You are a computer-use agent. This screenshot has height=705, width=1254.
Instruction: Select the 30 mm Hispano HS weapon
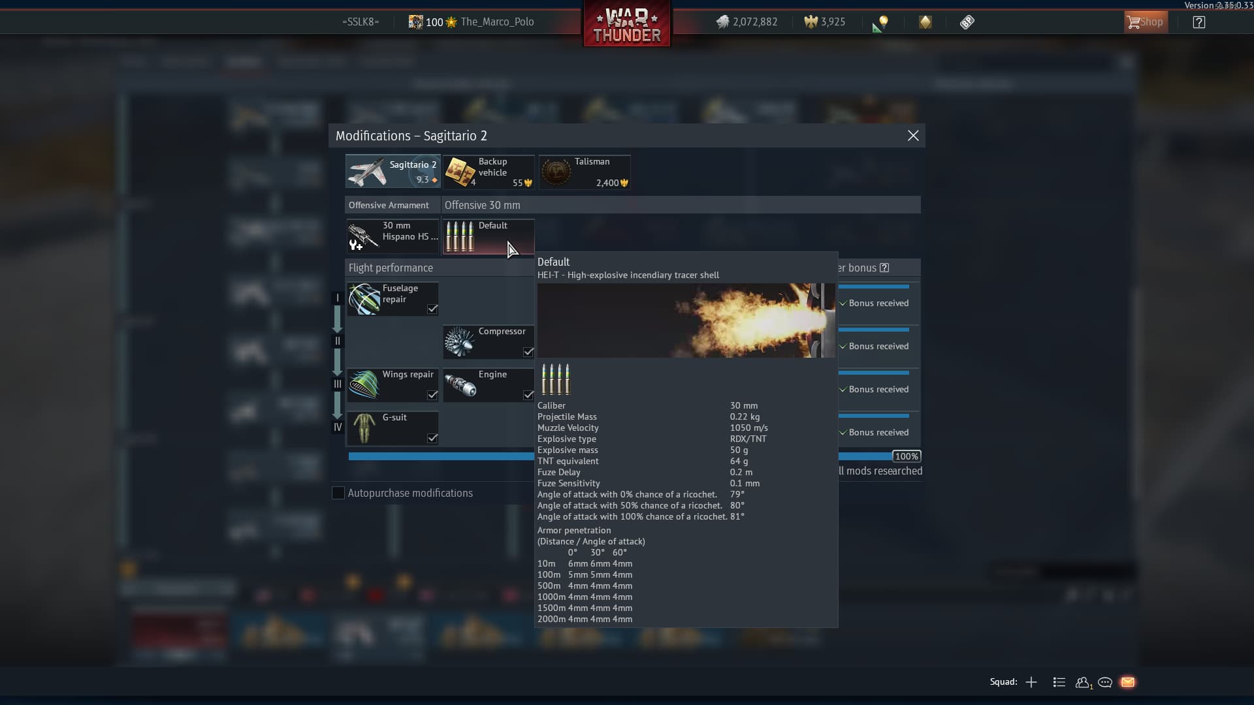[x=393, y=236]
